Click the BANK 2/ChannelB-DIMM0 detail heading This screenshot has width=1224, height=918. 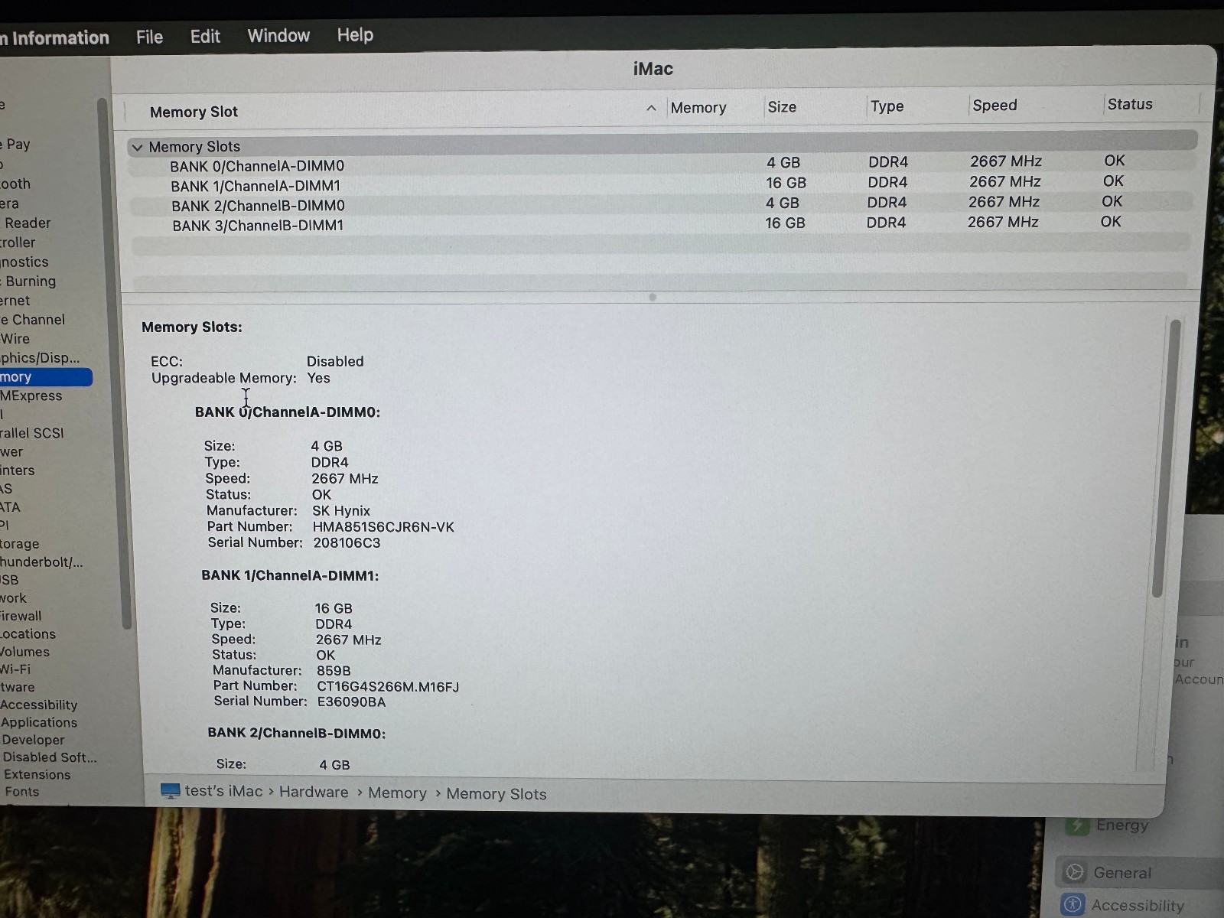pos(296,733)
